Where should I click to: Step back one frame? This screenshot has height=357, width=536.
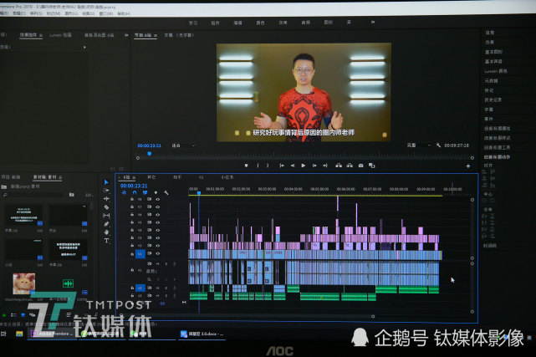(x=293, y=166)
